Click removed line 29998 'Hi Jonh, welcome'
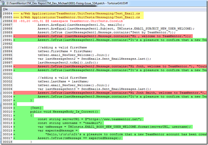208x145 pixels. [x=110, y=66]
